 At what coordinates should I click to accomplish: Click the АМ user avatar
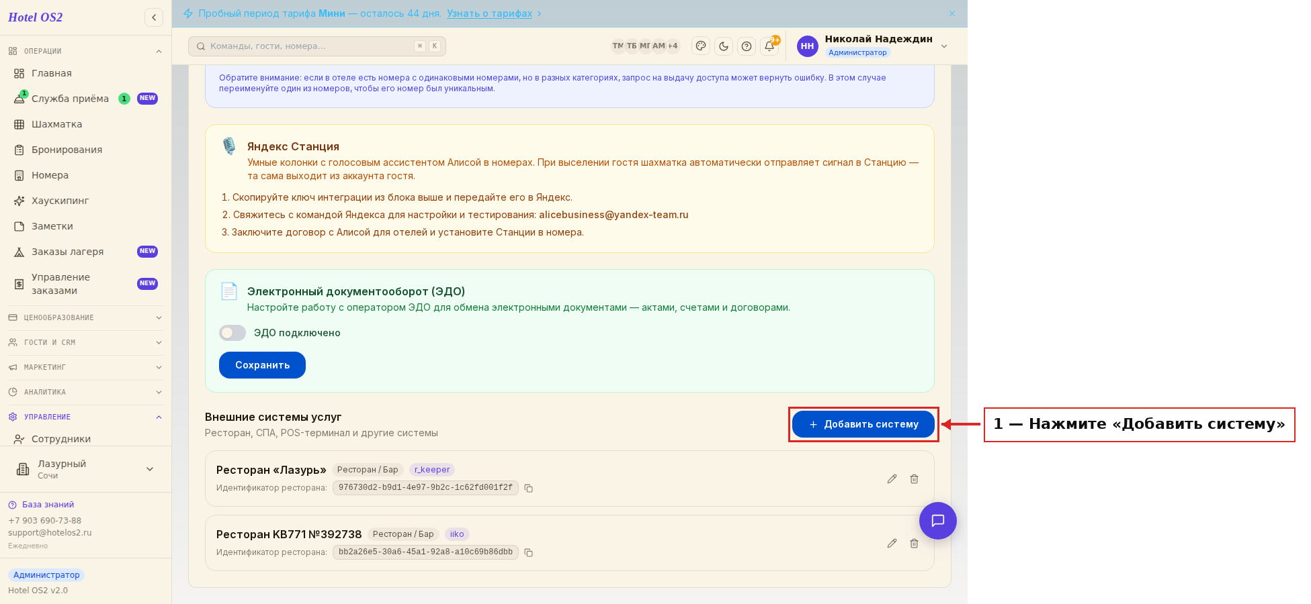click(659, 46)
